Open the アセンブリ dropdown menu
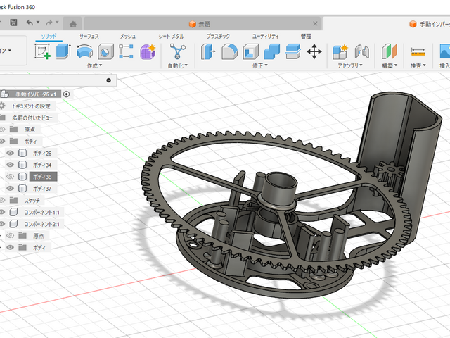450x338 pixels. point(349,65)
